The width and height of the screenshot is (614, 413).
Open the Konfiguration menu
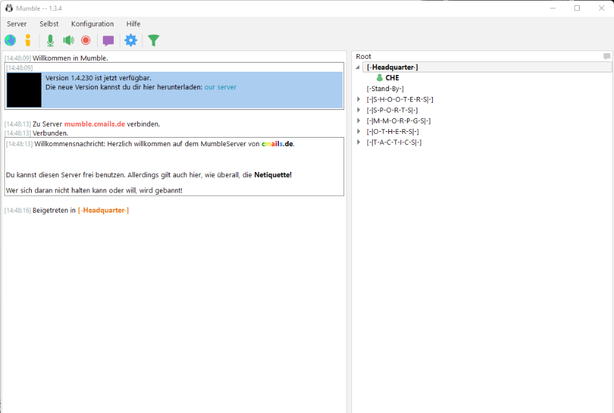click(93, 24)
